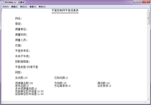Screen dimensions: 151x105
Task: Place cursor after 平差类型:约束平差 text
Action: (x=38, y=67)
